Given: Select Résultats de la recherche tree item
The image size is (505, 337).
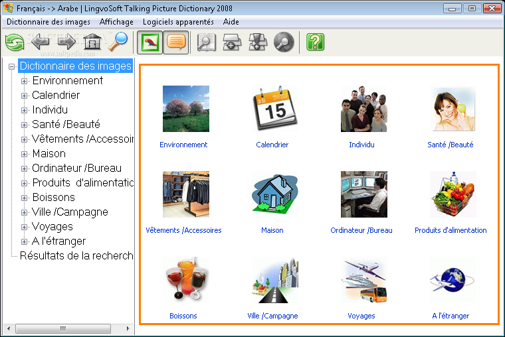Looking at the screenshot, I should pyautogui.click(x=76, y=255).
